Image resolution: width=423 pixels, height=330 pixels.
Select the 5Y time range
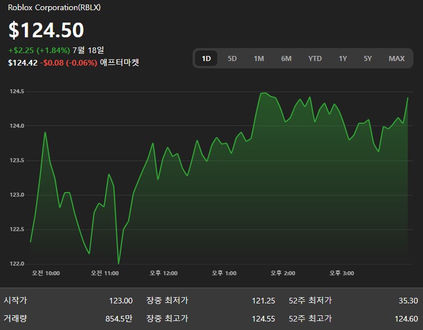point(368,58)
